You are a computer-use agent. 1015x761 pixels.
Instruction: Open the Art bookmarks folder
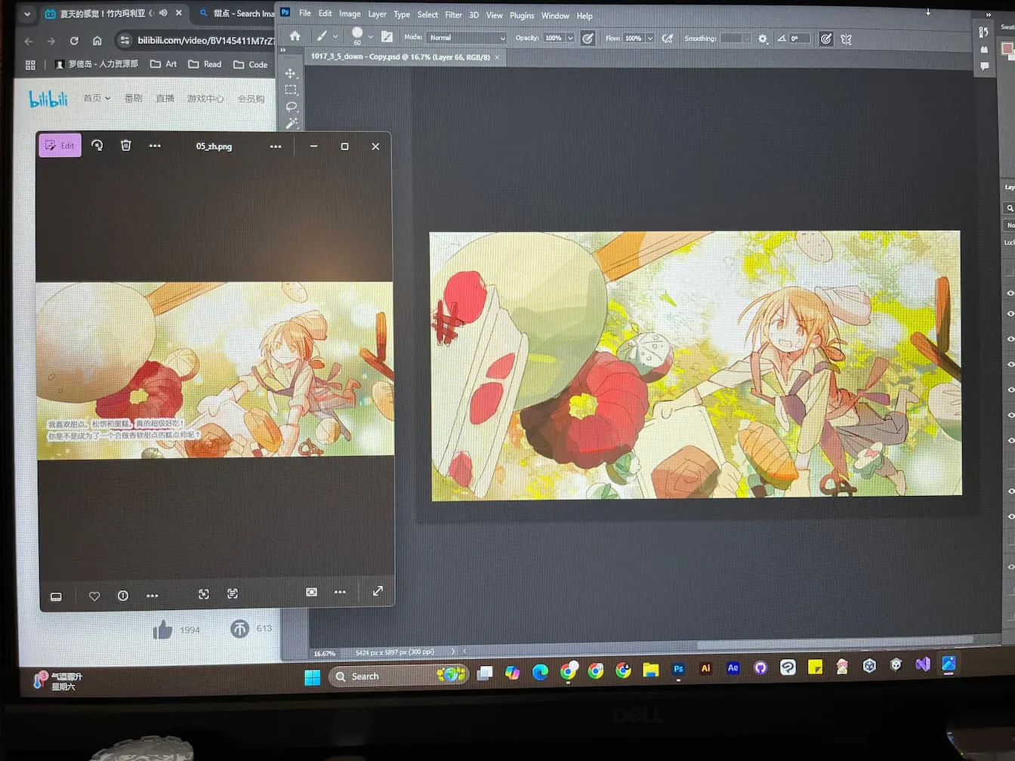164,64
